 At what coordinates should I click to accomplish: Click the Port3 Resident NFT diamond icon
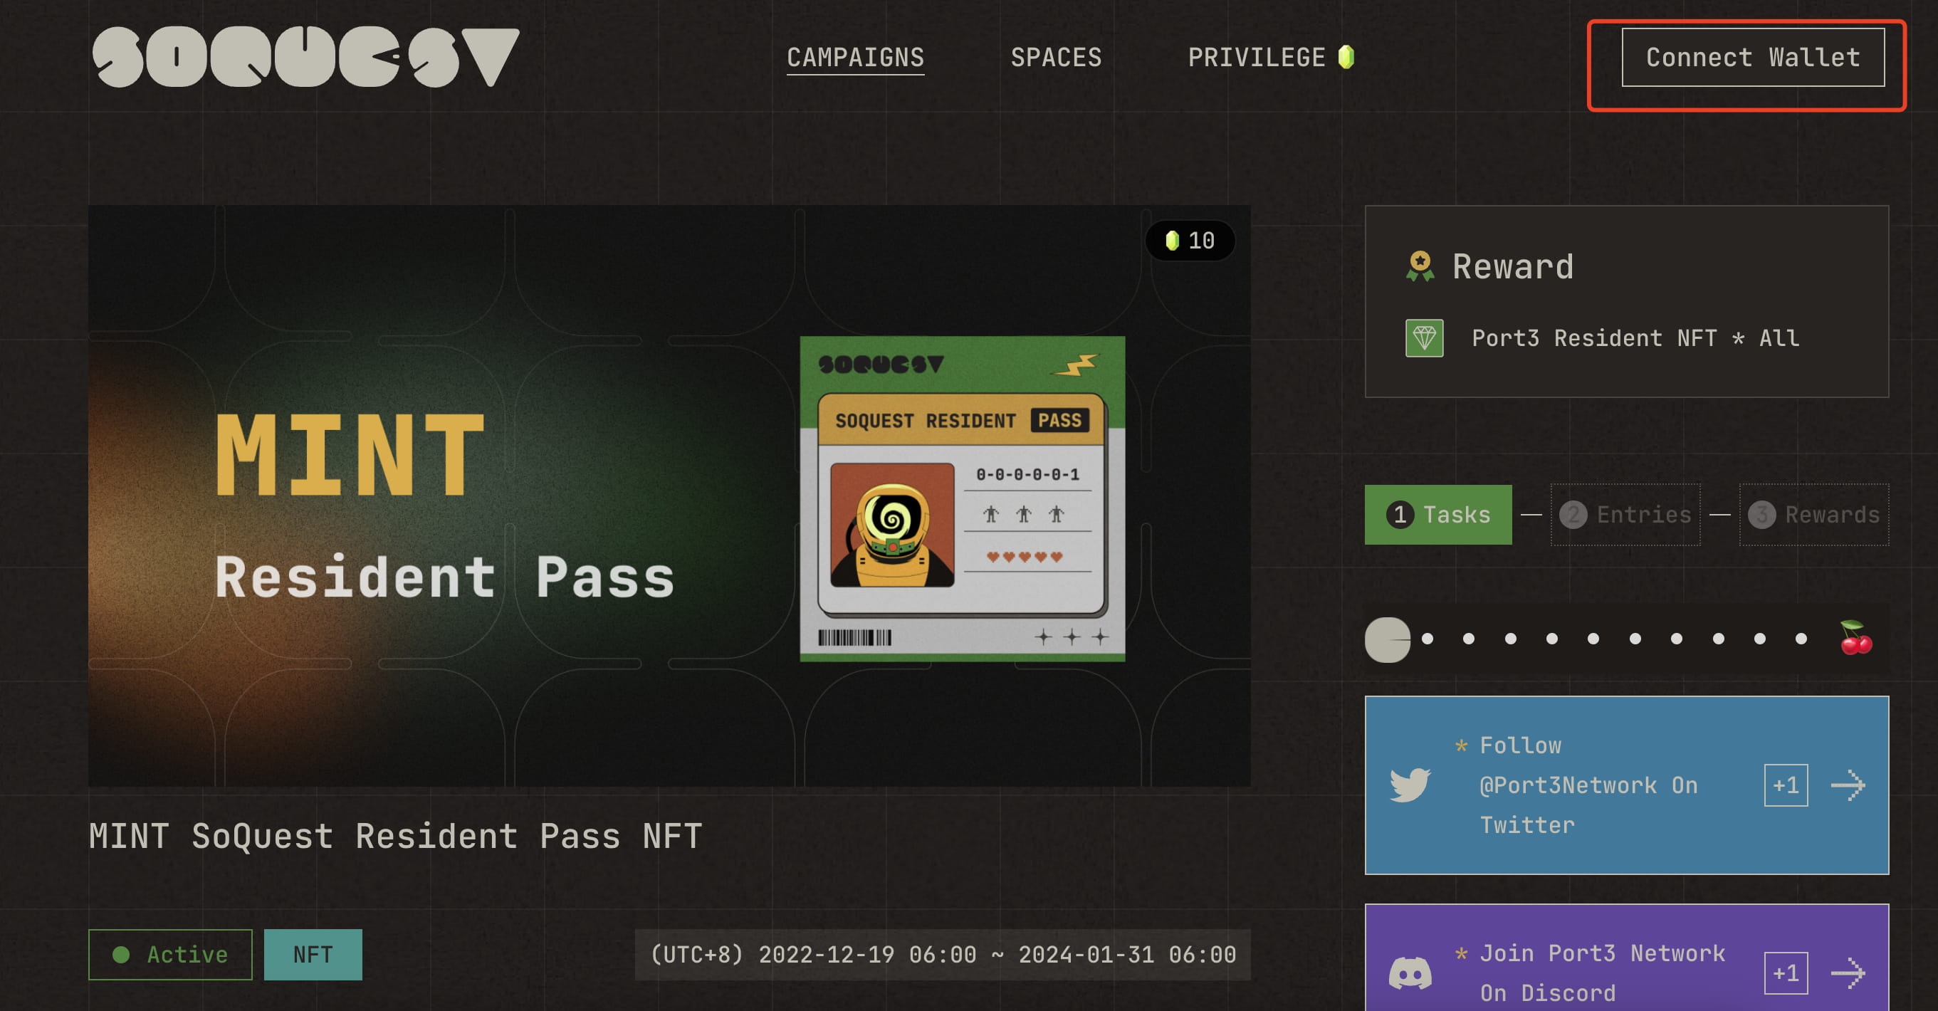point(1423,337)
